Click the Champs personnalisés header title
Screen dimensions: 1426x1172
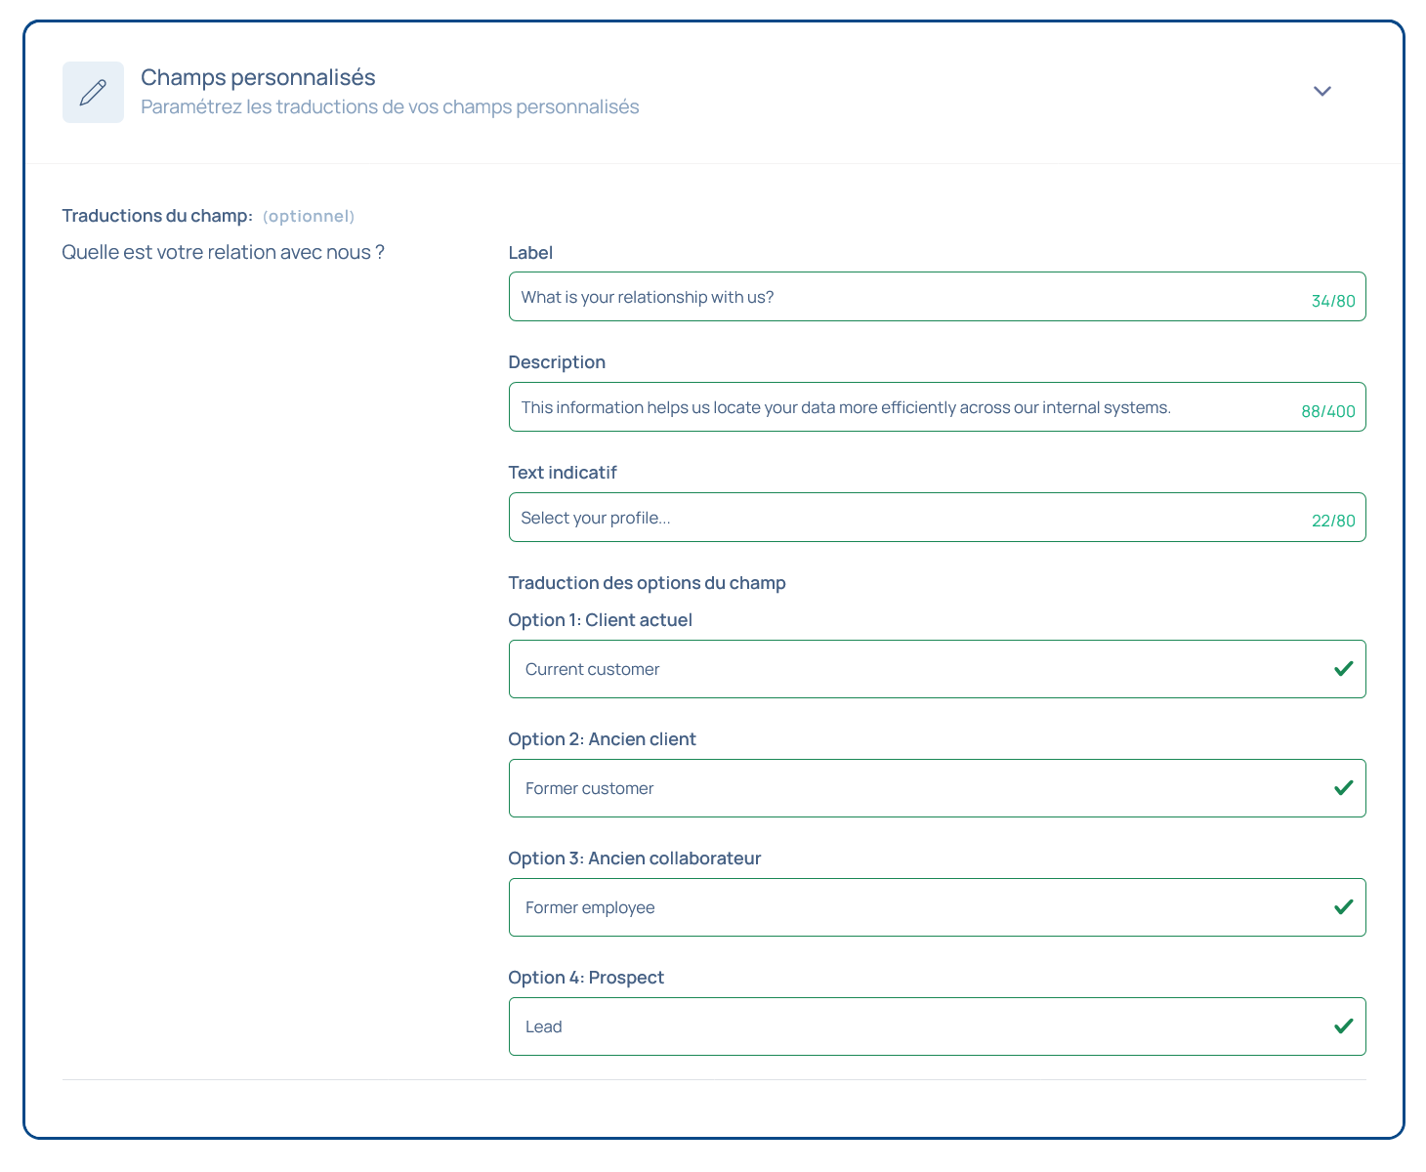(258, 77)
